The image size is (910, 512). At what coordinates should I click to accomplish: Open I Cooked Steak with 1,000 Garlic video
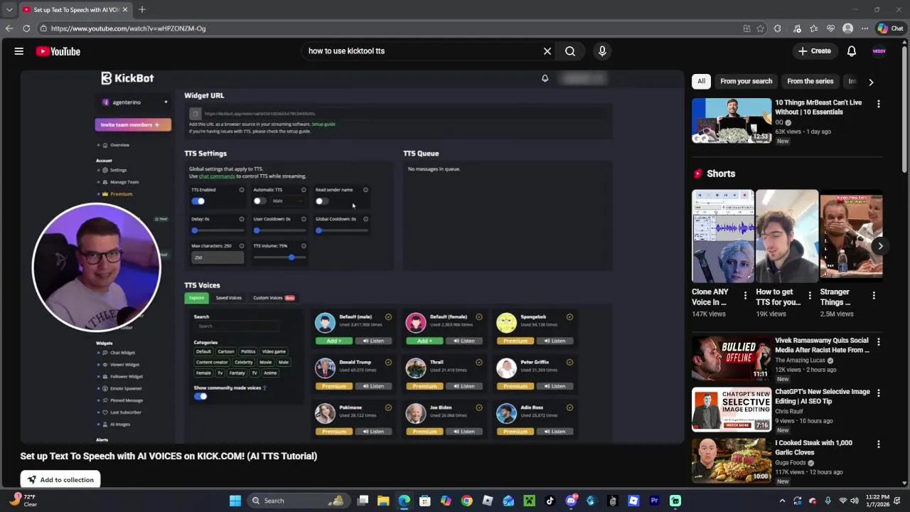(x=732, y=462)
